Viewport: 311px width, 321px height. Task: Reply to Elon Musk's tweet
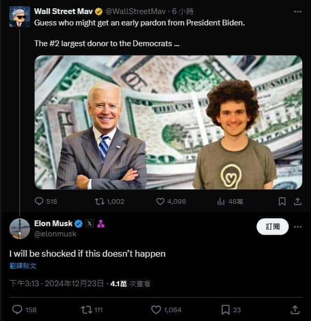[x=17, y=310]
